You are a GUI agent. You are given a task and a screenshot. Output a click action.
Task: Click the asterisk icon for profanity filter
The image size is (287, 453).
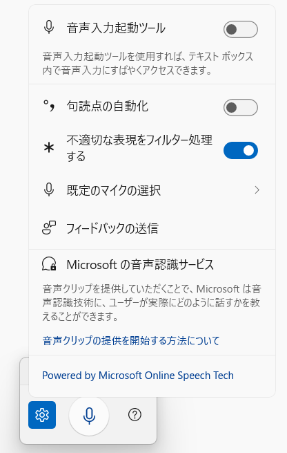click(49, 148)
